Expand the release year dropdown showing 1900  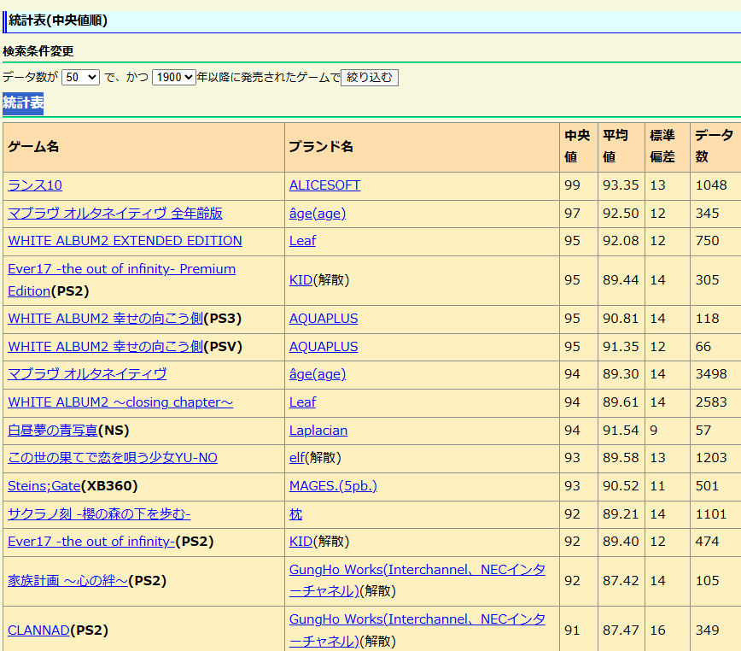point(174,77)
